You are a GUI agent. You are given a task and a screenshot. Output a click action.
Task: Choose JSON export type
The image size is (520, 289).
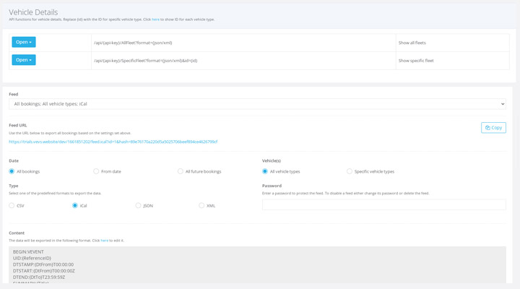click(138, 205)
